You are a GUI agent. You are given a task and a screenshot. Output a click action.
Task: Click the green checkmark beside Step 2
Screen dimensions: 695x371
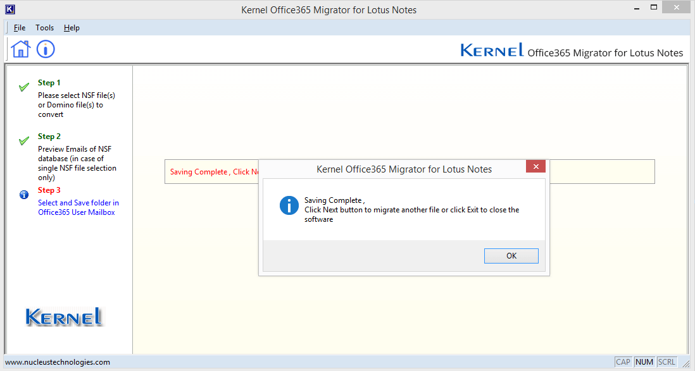[x=24, y=141]
